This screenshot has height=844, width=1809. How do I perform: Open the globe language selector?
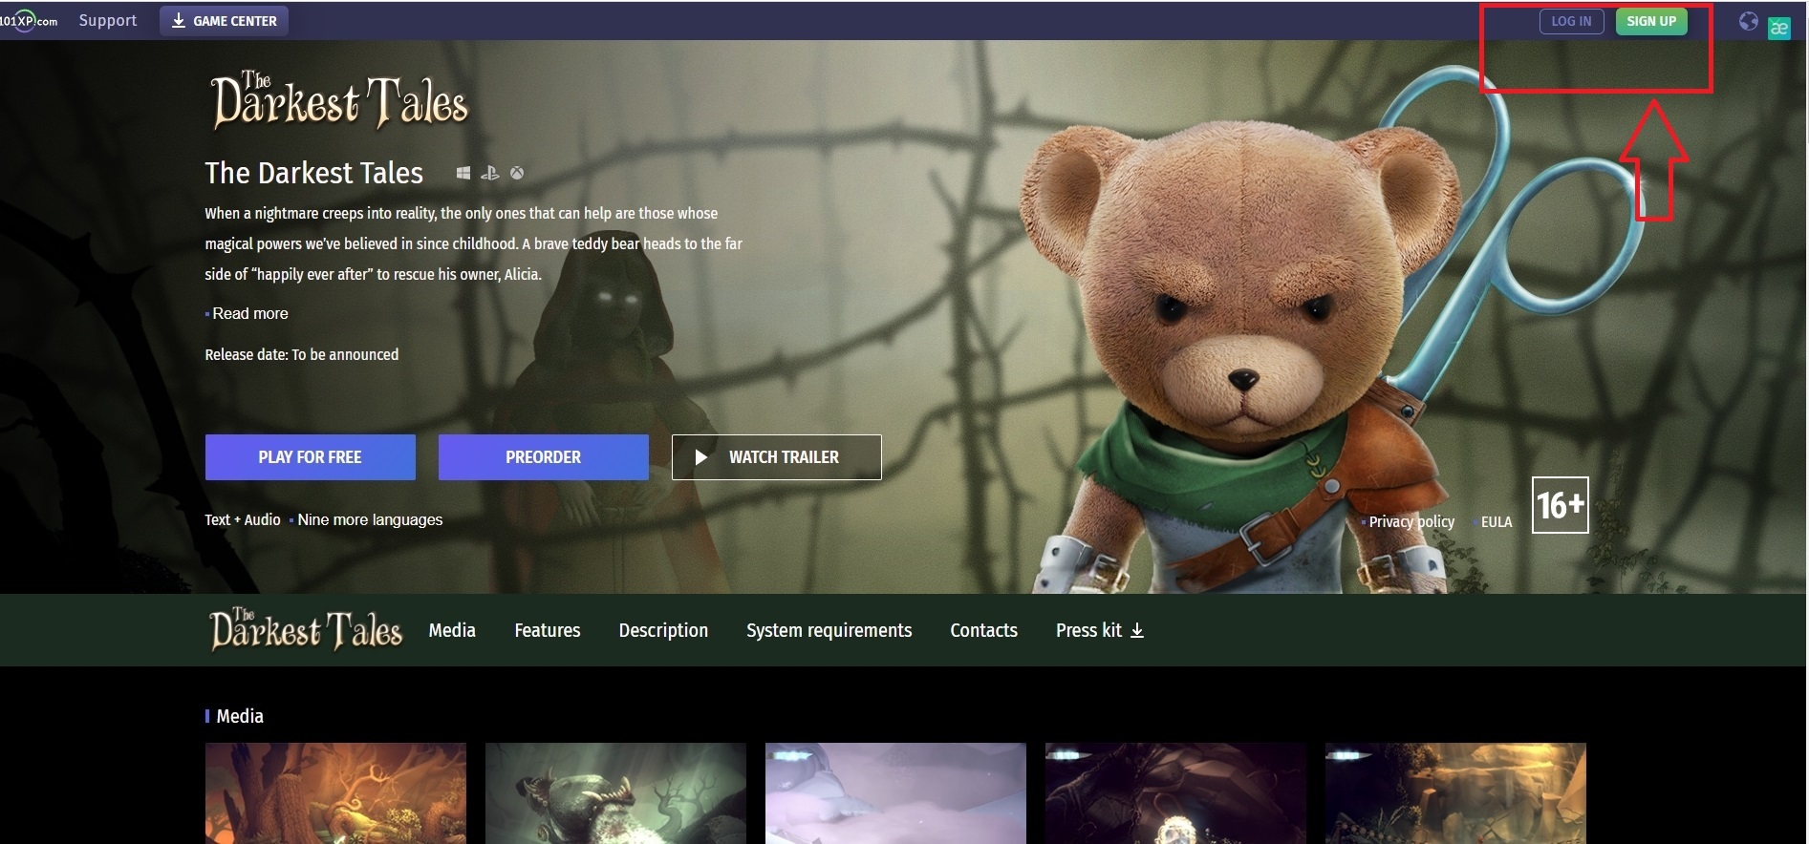coord(1748,21)
